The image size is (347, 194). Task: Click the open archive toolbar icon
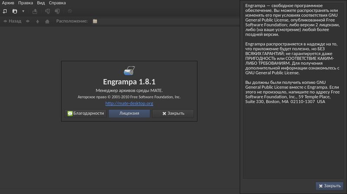coord(15,11)
